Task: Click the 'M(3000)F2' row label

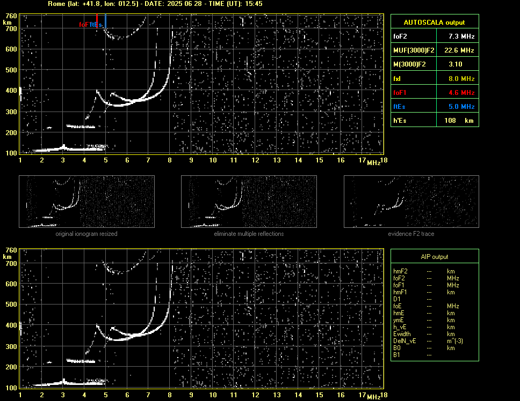Action: click(409, 64)
